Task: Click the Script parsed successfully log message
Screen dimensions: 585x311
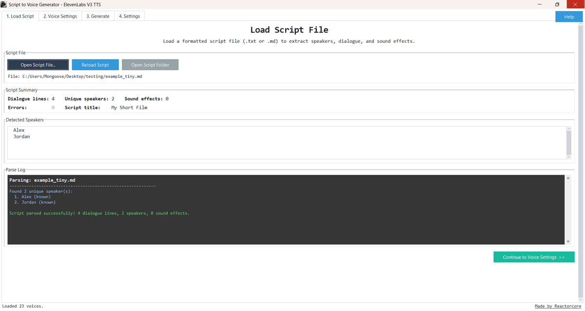Action: pyautogui.click(x=99, y=214)
